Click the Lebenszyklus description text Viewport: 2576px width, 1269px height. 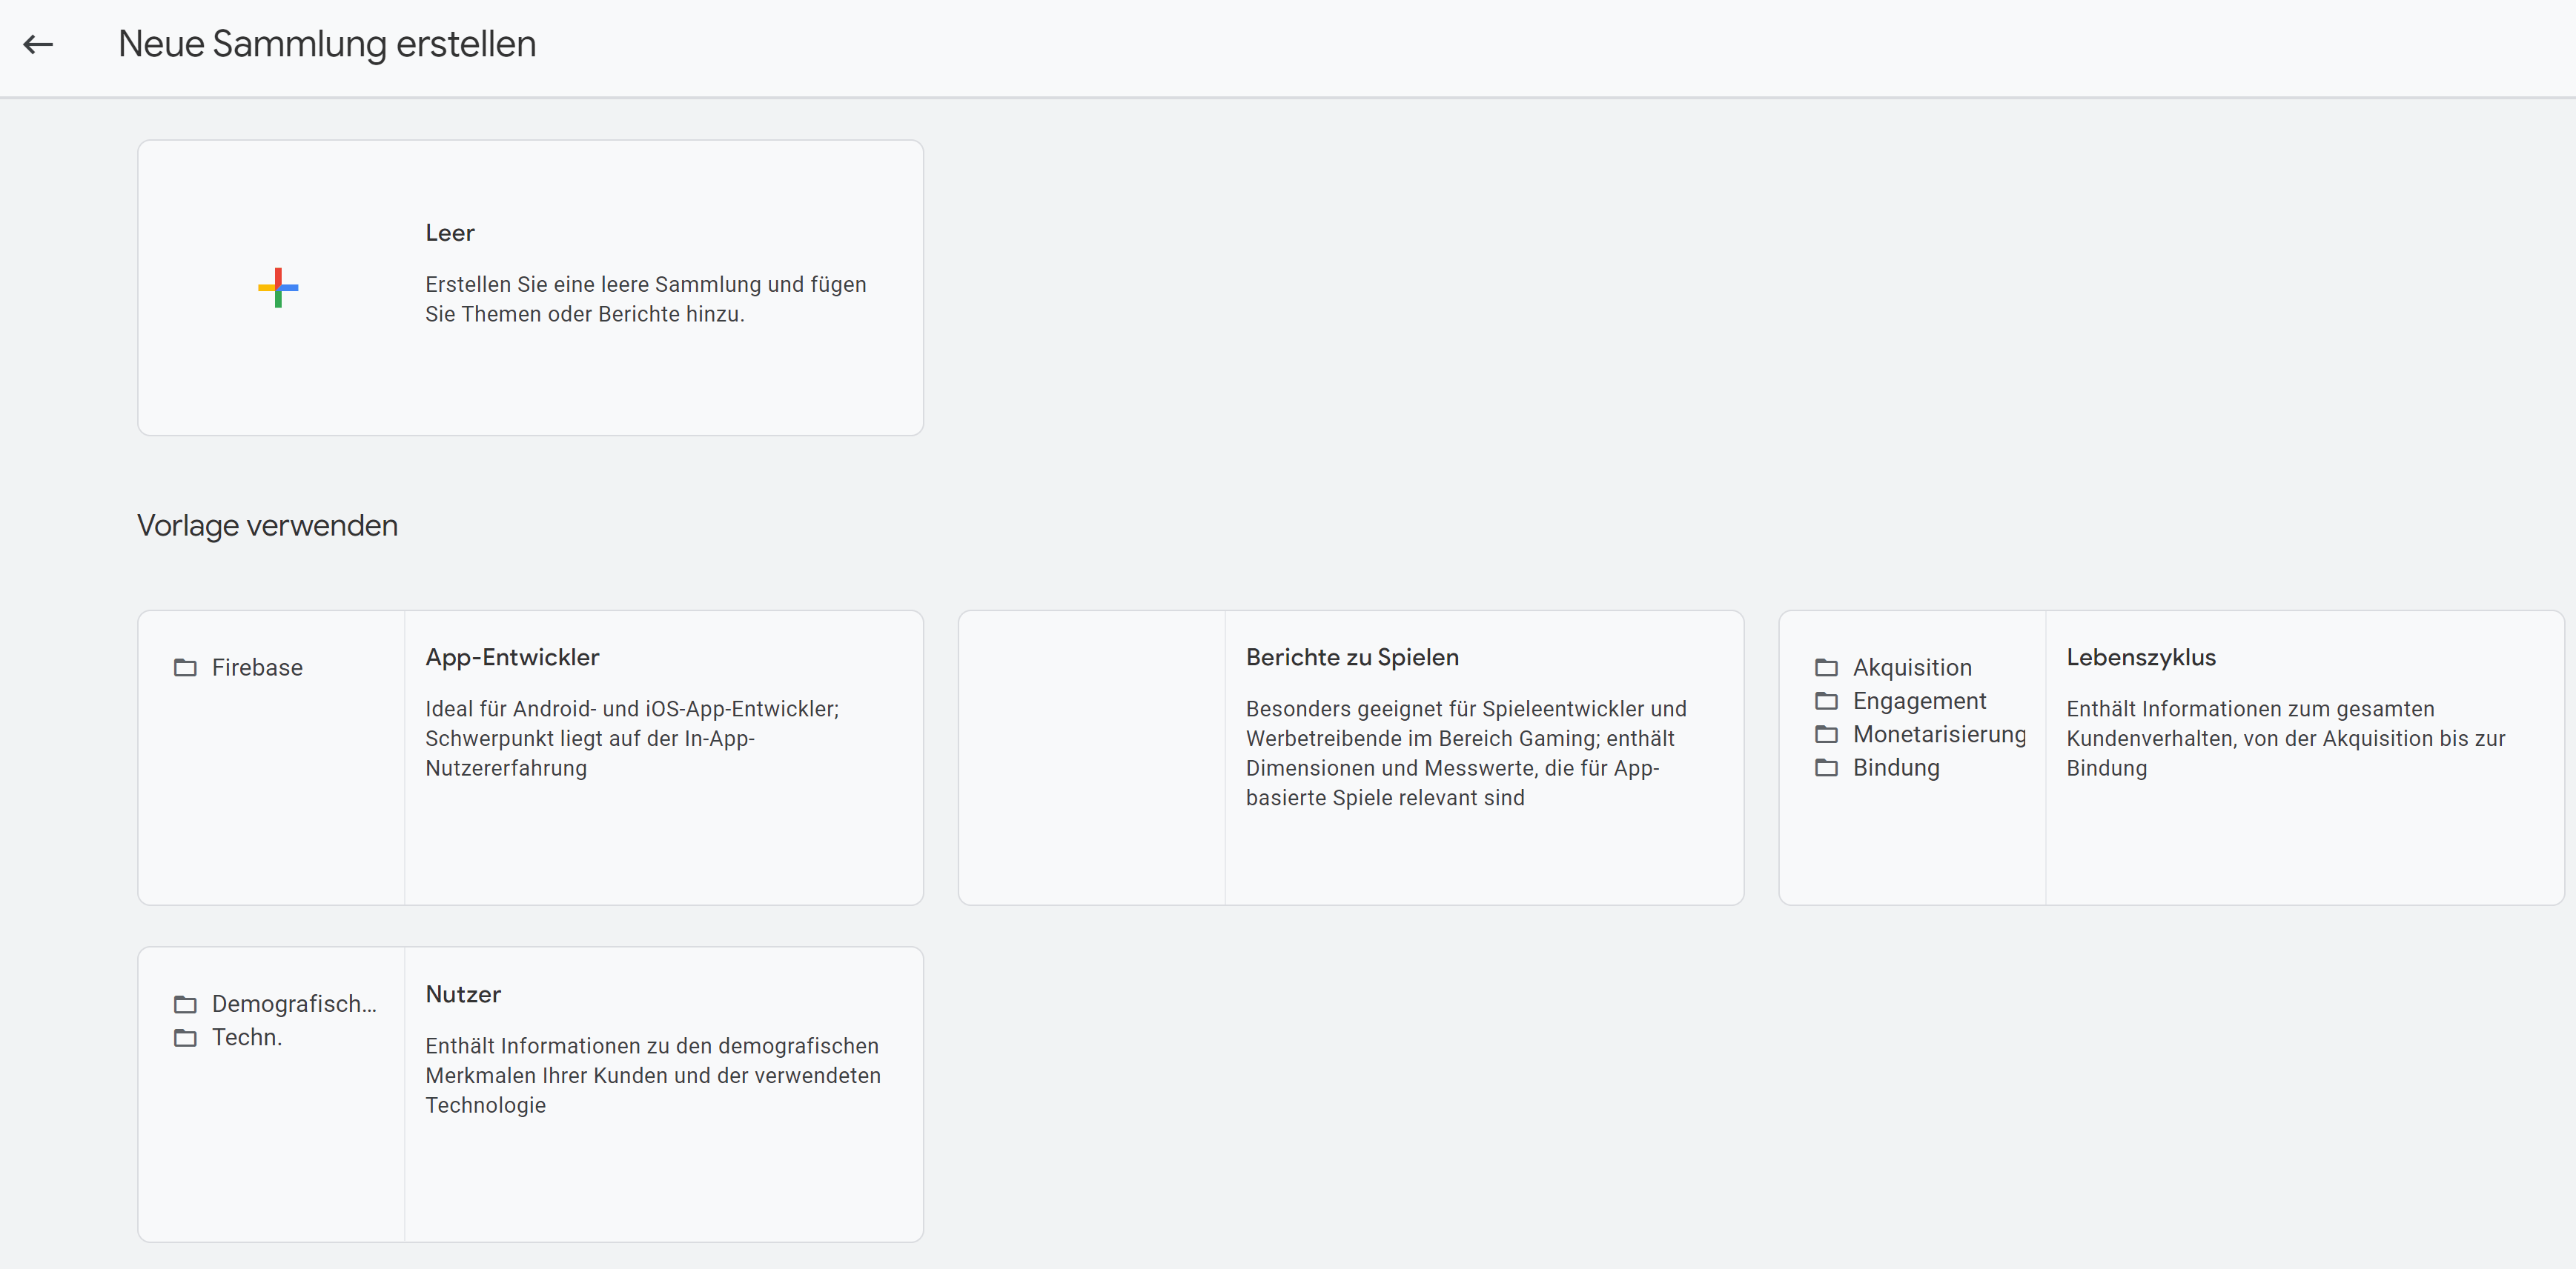[2285, 739]
